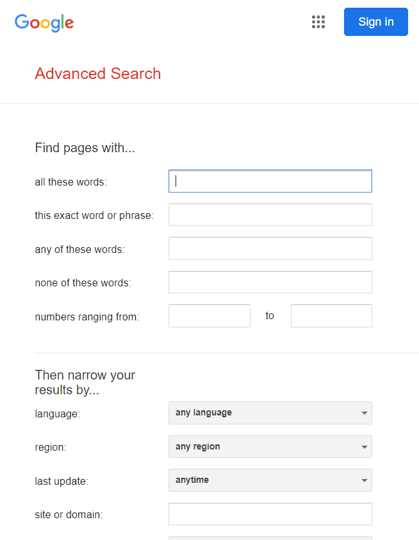Click the 'last update:' label
This screenshot has height=540, width=419.
click(x=62, y=481)
